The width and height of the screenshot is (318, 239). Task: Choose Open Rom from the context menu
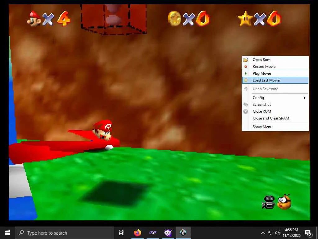[275, 60]
